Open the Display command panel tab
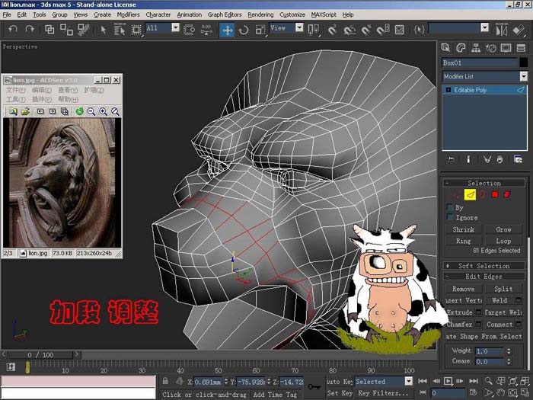The width and height of the screenshot is (533, 400). coord(506,48)
